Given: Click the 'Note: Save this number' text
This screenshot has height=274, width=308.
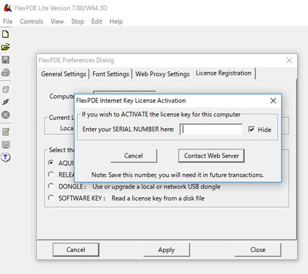Looking at the screenshot, I should (x=177, y=175).
